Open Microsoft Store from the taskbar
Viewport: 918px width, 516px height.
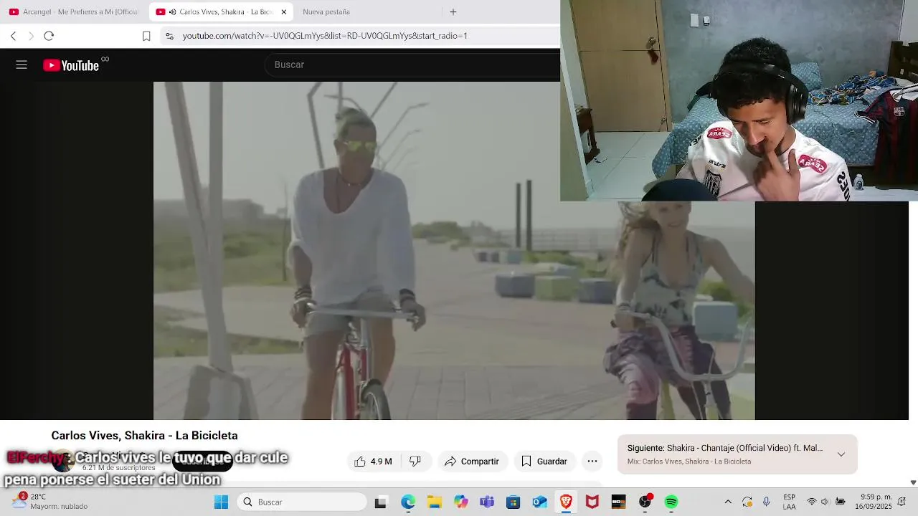pyautogui.click(x=514, y=502)
